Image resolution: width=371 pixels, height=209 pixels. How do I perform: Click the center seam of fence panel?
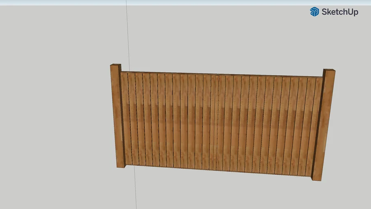(216, 122)
